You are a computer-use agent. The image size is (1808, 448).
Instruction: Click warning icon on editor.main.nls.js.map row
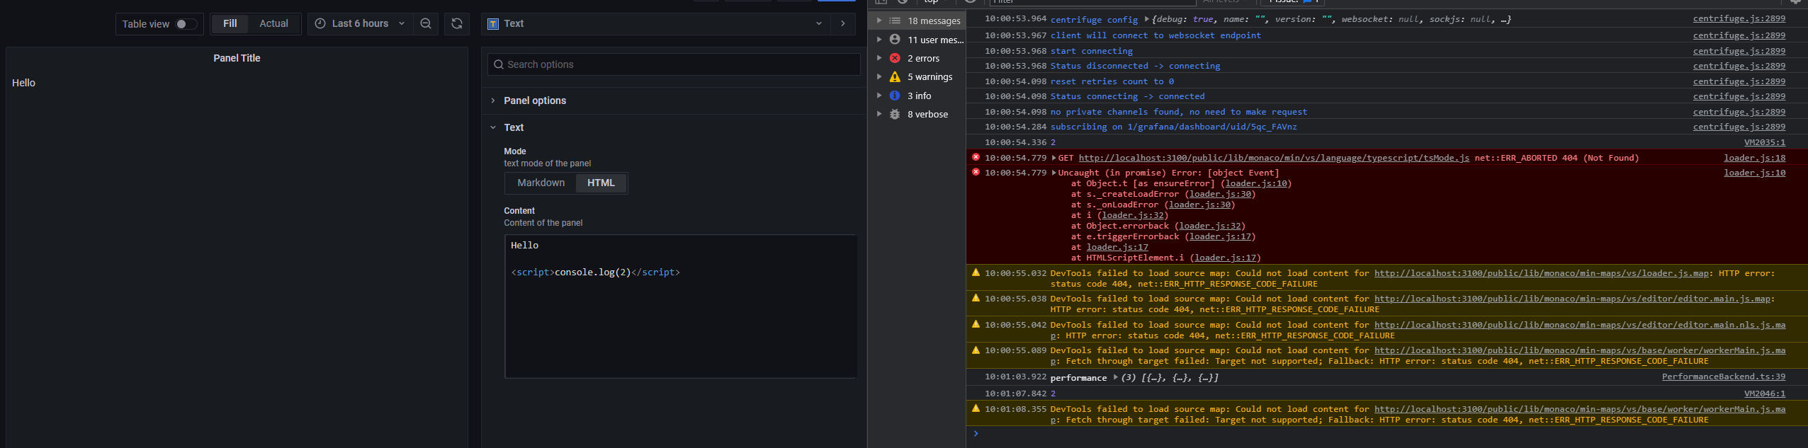pyautogui.click(x=976, y=324)
